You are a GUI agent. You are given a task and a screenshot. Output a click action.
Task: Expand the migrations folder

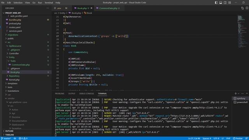click(x=13, y=35)
